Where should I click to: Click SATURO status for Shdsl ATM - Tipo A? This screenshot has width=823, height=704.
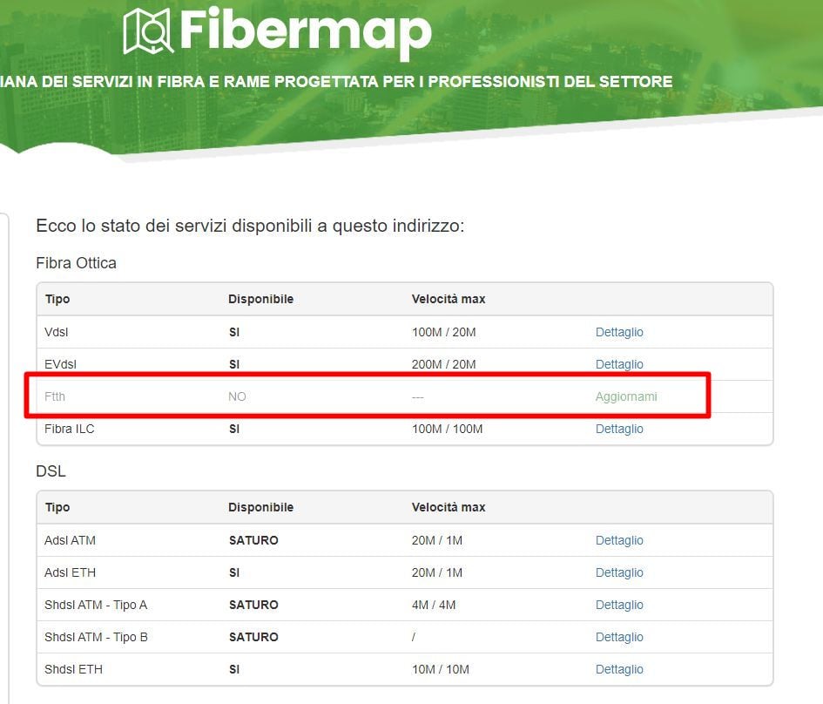[x=253, y=605]
